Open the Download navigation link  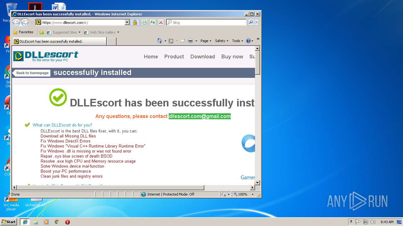pos(202,56)
